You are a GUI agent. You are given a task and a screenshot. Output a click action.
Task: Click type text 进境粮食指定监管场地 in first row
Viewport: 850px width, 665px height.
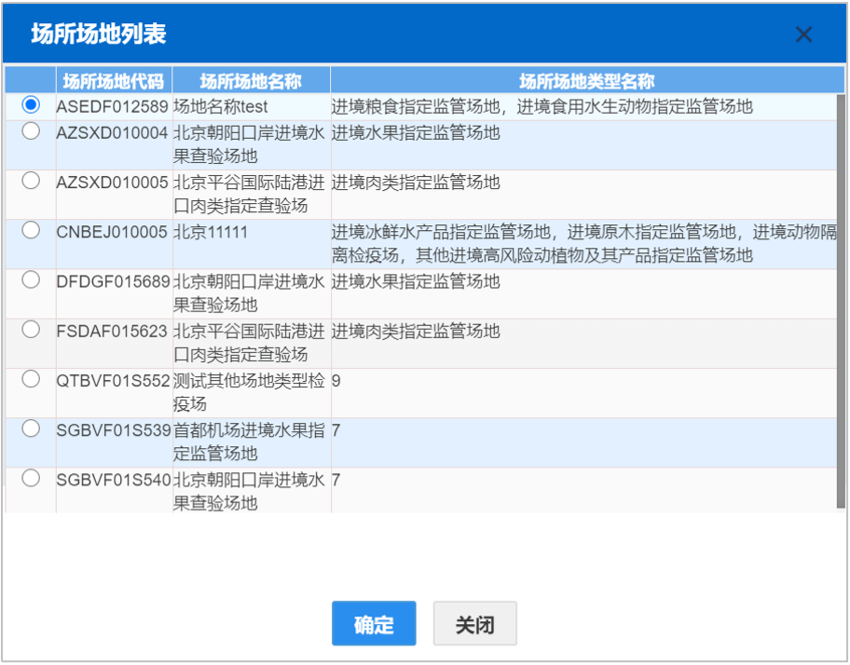point(416,107)
